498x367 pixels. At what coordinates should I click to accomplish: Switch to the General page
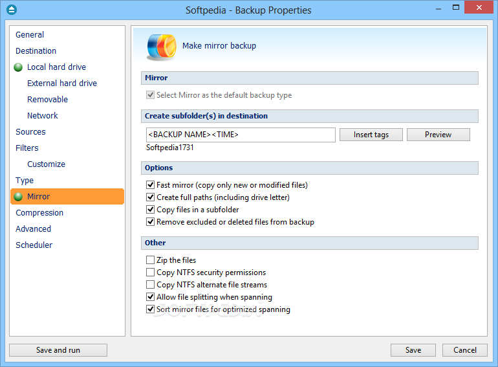click(x=30, y=35)
